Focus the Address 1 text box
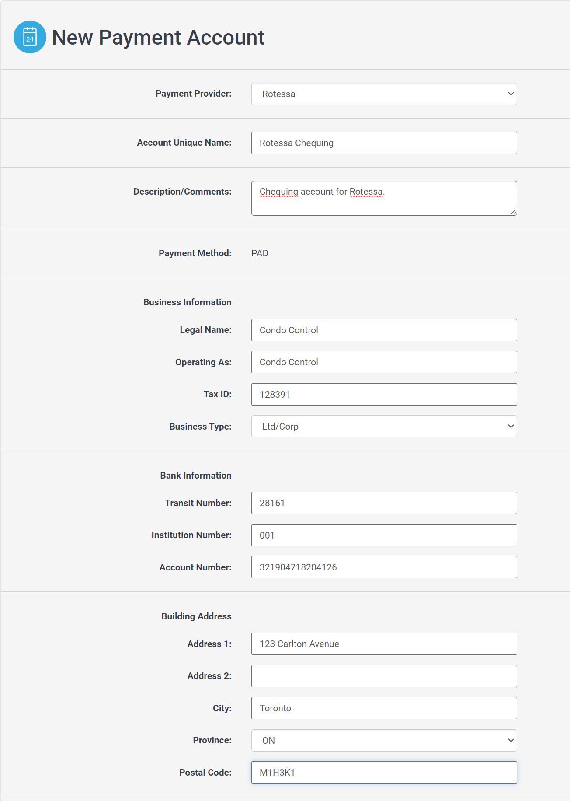The image size is (570, 801). [x=384, y=644]
